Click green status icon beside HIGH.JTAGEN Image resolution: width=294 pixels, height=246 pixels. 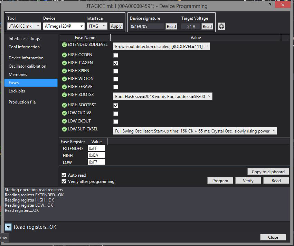click(x=64, y=63)
